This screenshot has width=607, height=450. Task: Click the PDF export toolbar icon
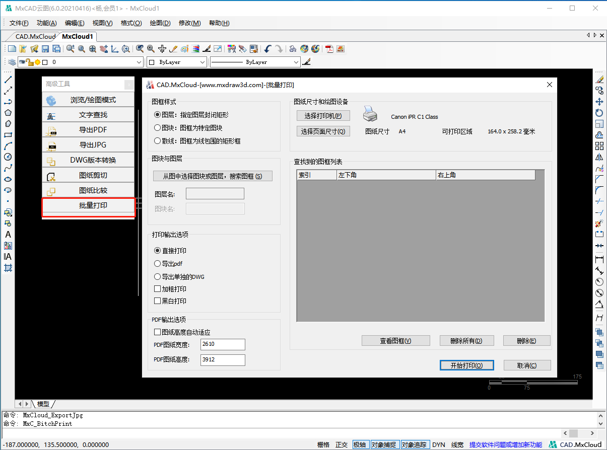[329, 49]
